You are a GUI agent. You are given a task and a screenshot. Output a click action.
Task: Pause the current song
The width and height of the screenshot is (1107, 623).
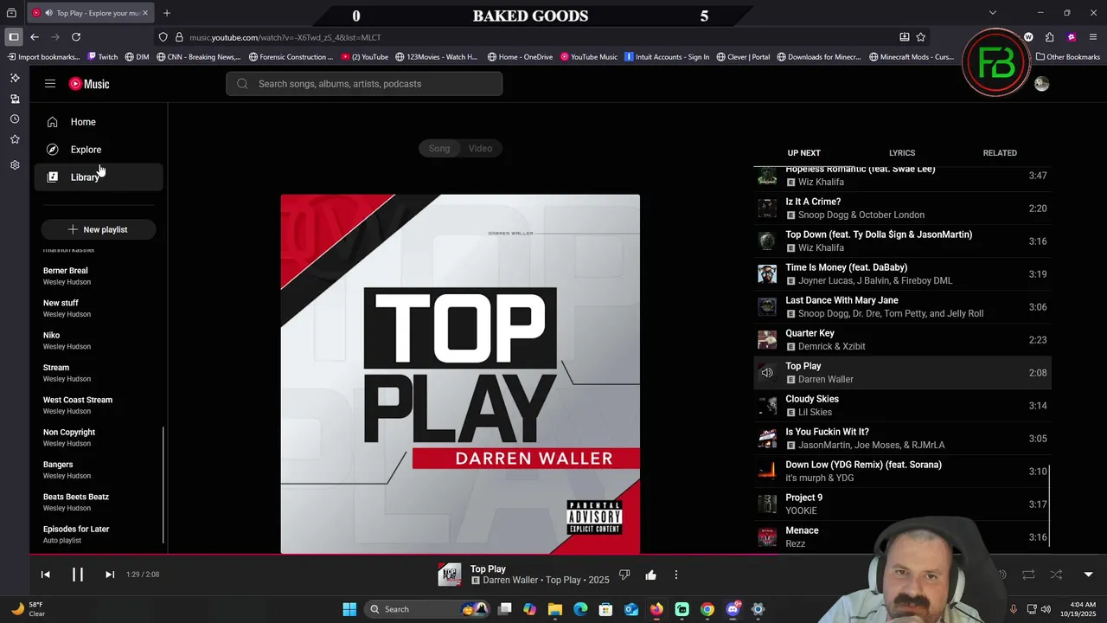pos(78,575)
